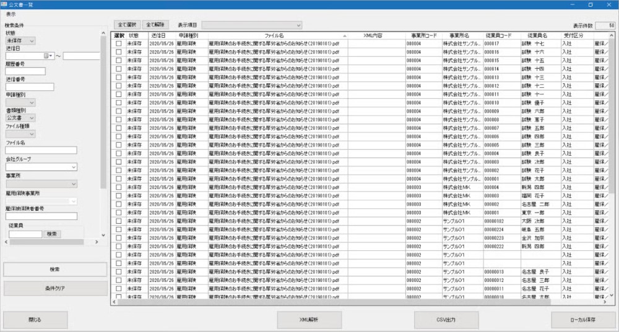Select the row checkbox for 東京 一郎
The width and height of the screenshot is (619, 332).
(119, 212)
